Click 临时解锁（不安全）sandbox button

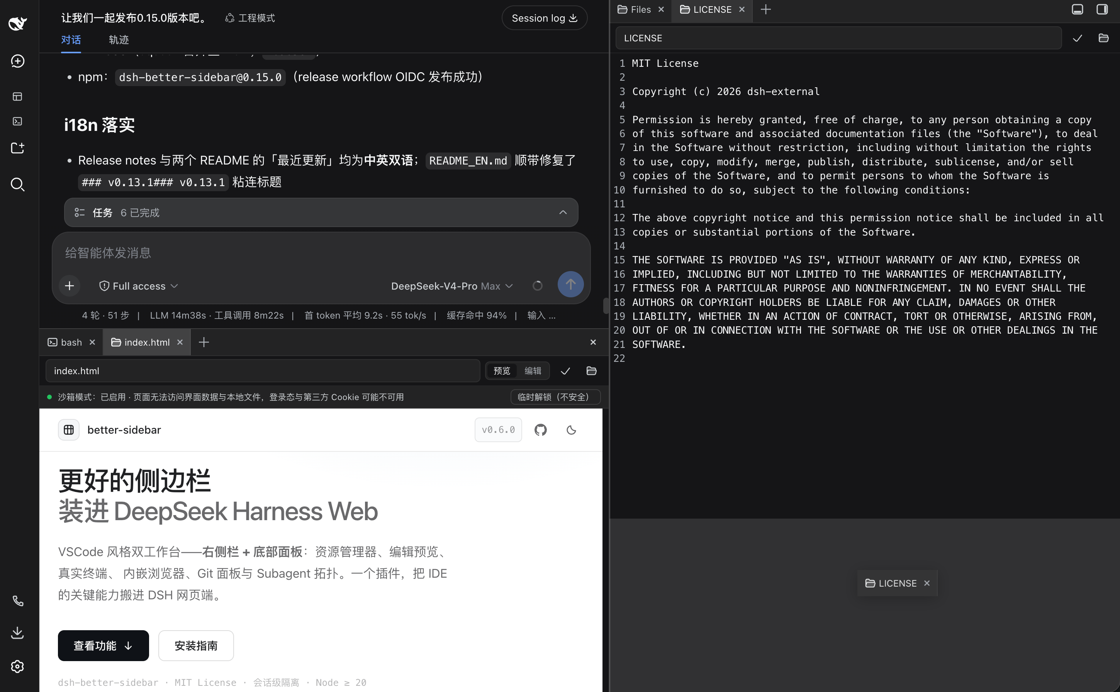[x=555, y=397]
